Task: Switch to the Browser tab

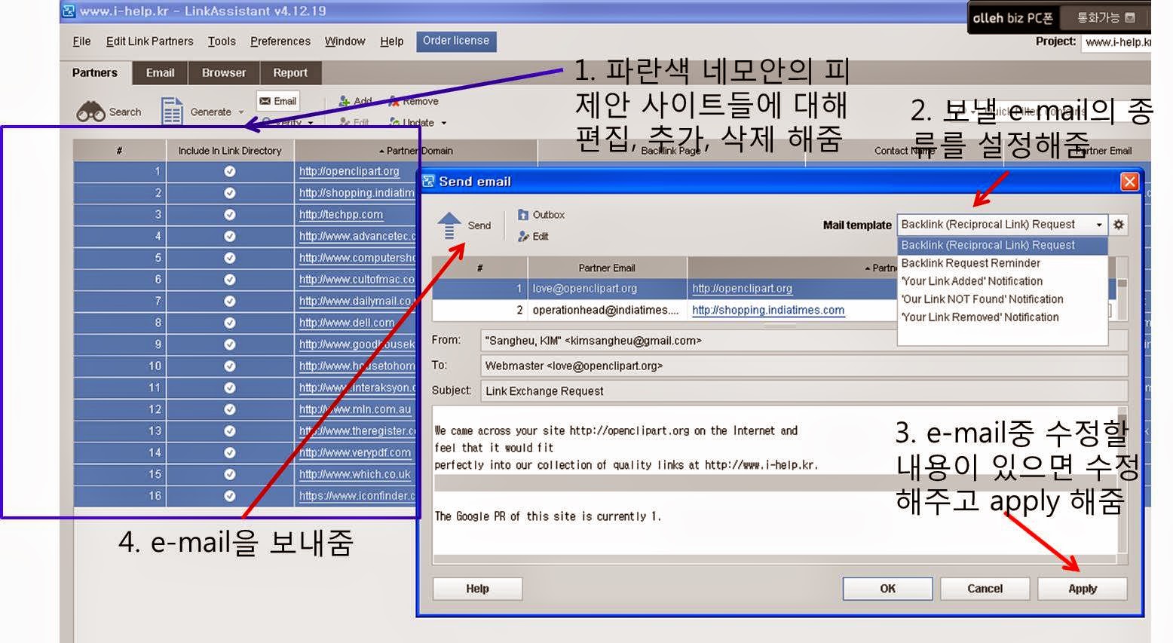Action: (x=224, y=73)
